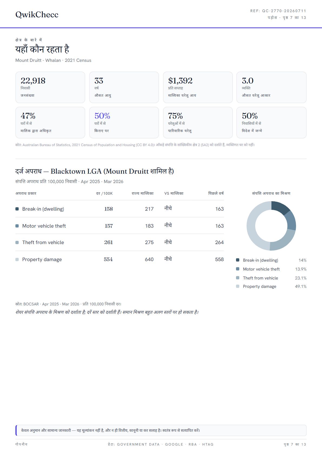Click rate value 554
Viewport: 322px width, 455px height.
pyautogui.click(x=108, y=259)
